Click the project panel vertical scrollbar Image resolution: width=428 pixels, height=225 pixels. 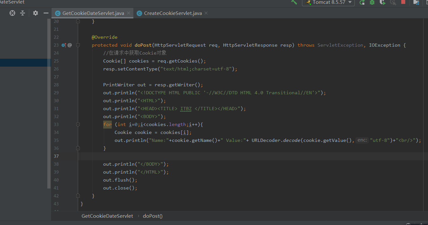(x=49, y=103)
